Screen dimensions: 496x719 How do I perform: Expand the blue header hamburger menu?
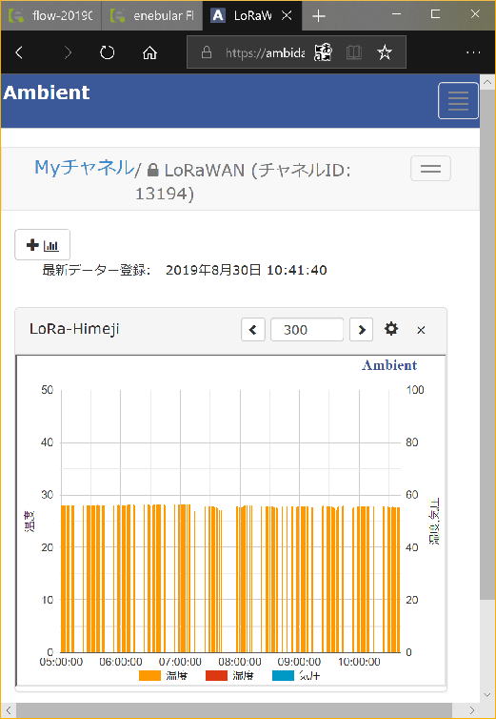[458, 101]
